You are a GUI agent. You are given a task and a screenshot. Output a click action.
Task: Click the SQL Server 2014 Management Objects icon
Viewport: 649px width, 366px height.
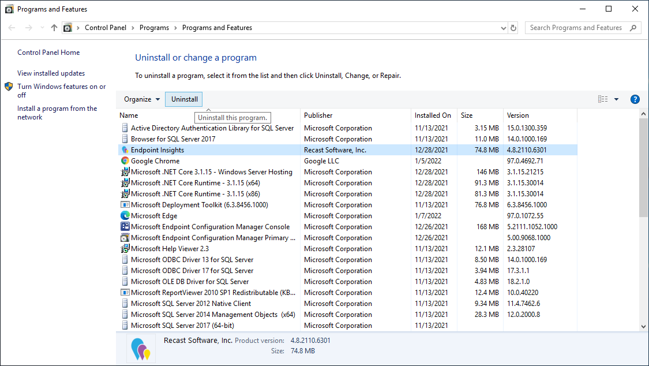[125, 314]
